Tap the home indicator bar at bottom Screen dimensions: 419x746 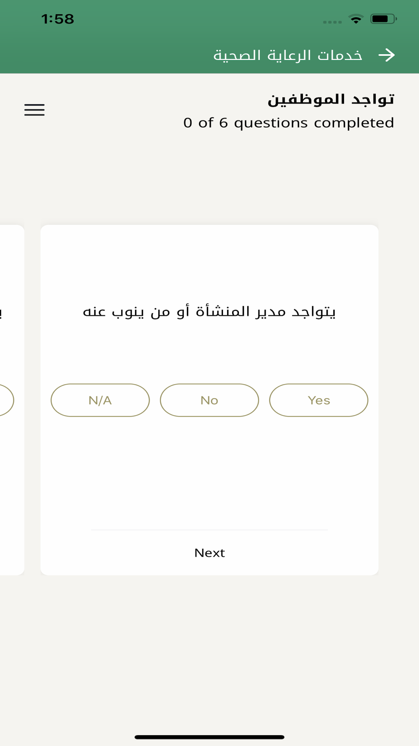[x=209, y=737]
